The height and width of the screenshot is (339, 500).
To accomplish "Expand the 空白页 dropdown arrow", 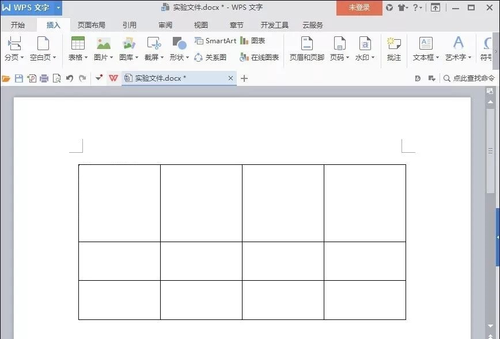I will (55, 58).
